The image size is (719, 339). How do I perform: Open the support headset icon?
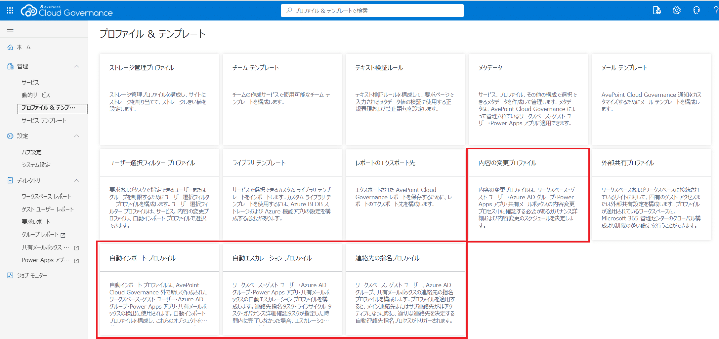[697, 11]
